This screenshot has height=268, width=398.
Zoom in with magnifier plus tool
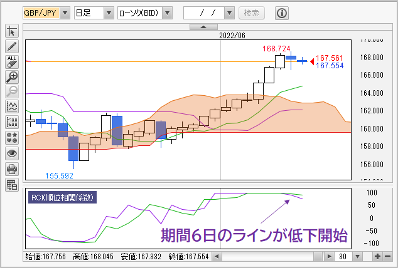(12, 76)
